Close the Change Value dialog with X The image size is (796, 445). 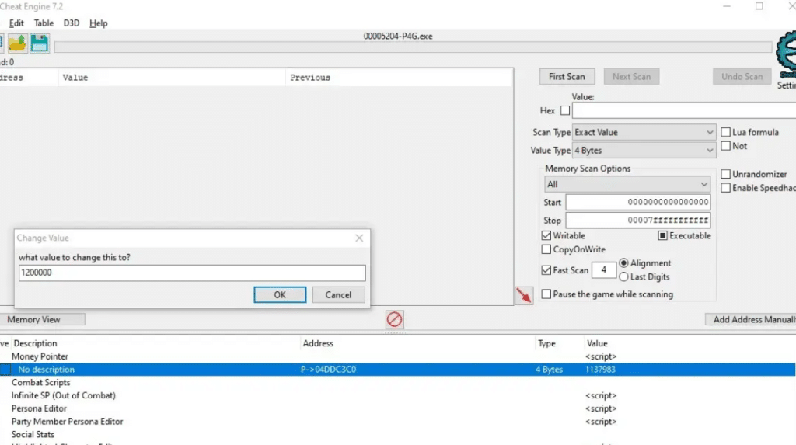(x=359, y=238)
